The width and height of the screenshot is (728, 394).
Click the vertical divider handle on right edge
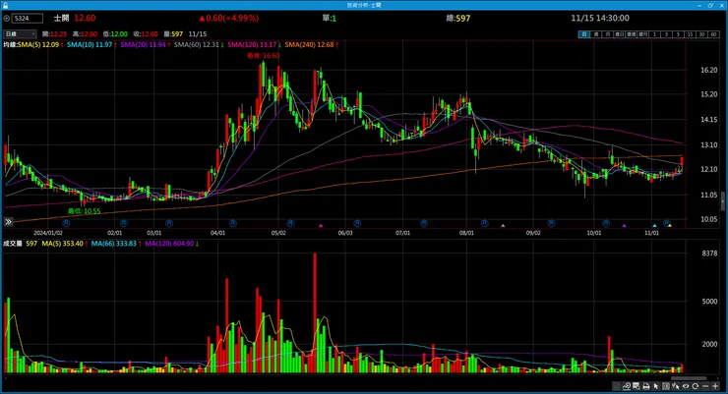point(722,202)
